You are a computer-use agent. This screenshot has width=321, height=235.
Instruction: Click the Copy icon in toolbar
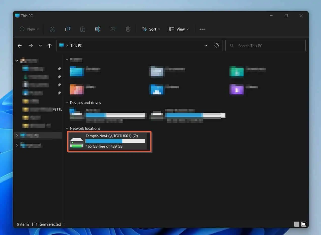click(x=68, y=29)
